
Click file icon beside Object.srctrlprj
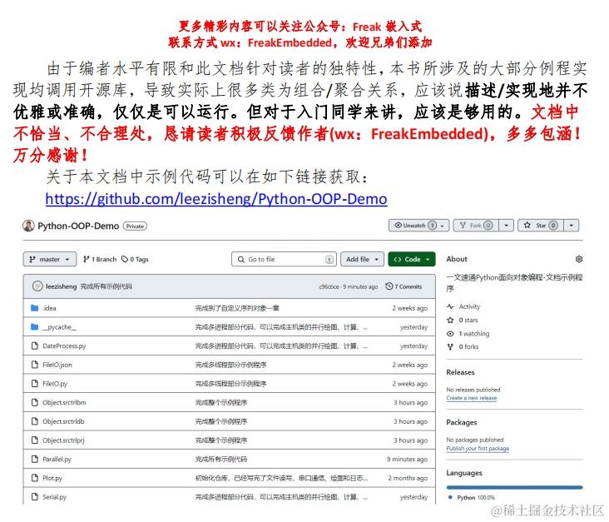pyautogui.click(x=35, y=440)
